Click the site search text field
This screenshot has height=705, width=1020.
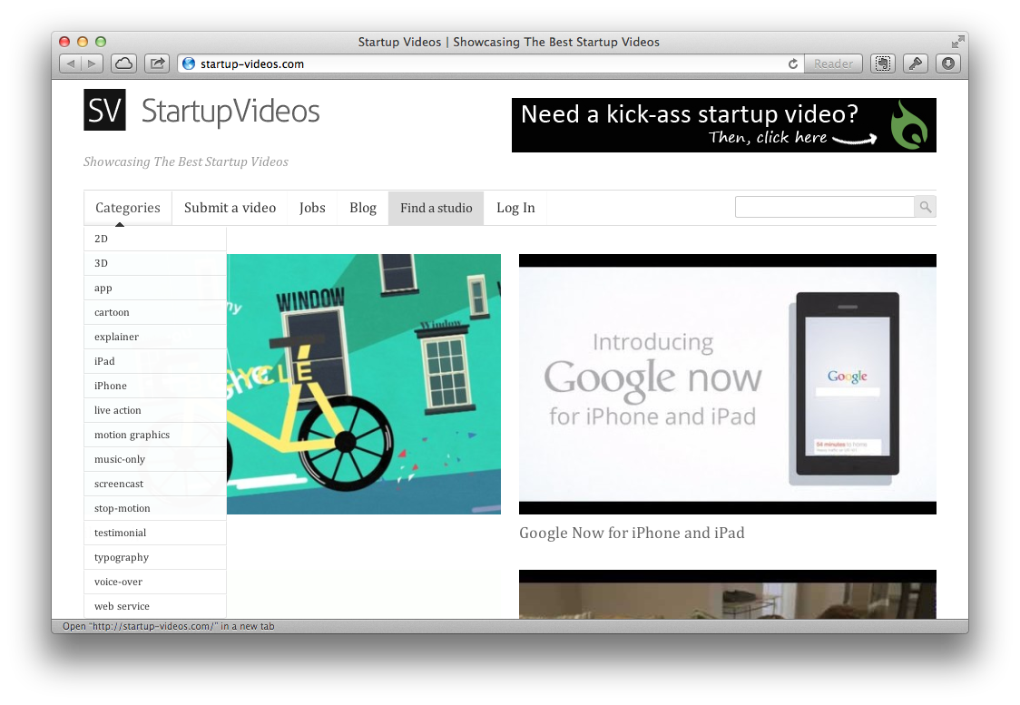coord(824,207)
